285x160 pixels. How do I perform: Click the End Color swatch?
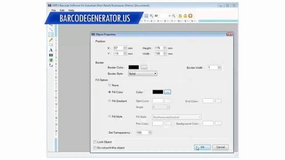pos(208,101)
